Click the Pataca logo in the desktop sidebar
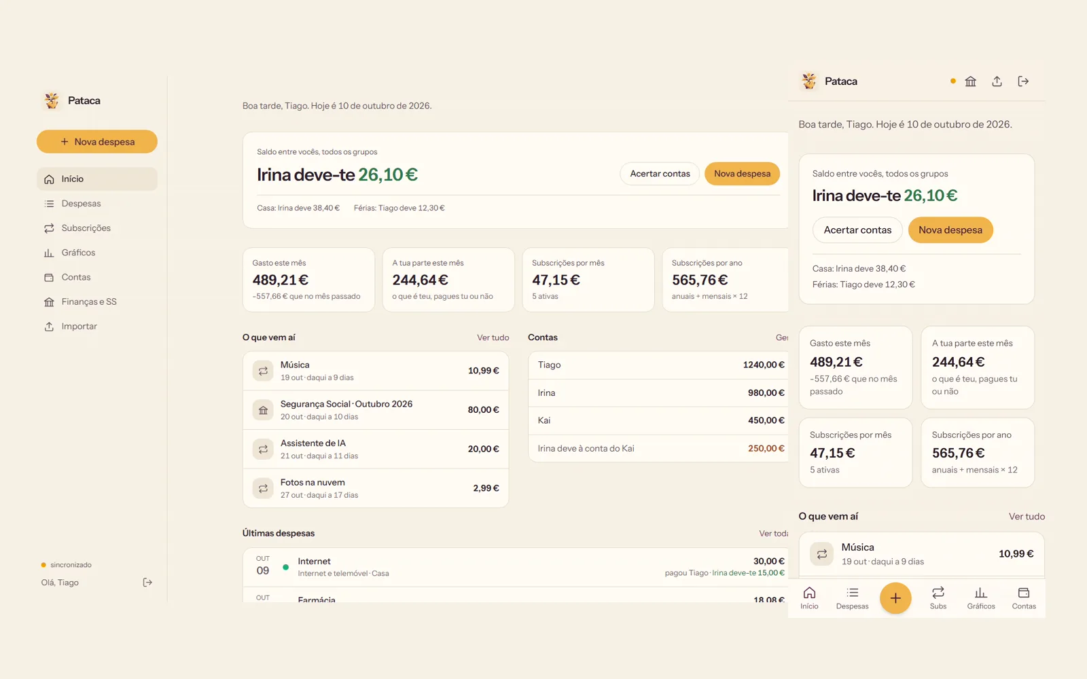The width and height of the screenshot is (1087, 679). (x=52, y=100)
